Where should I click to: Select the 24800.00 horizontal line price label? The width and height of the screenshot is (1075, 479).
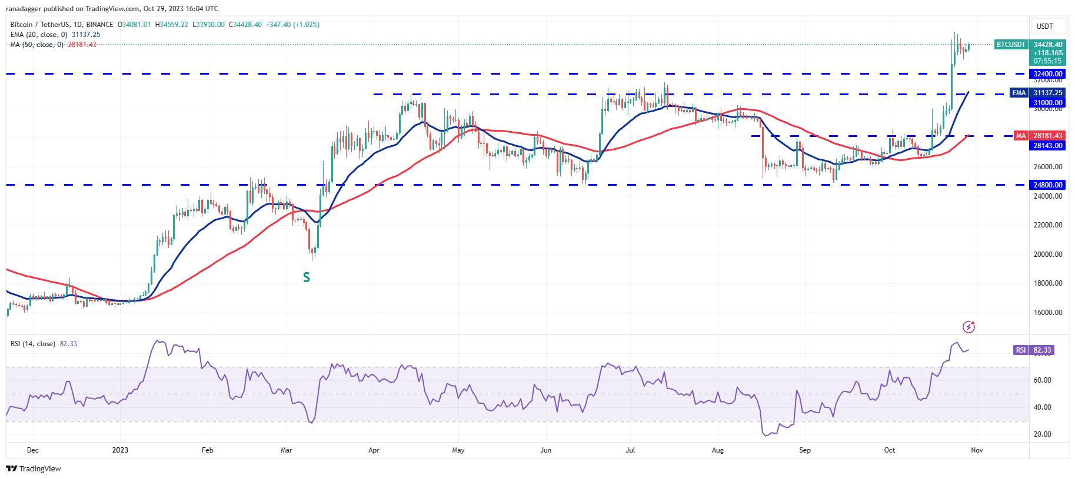coord(1047,185)
